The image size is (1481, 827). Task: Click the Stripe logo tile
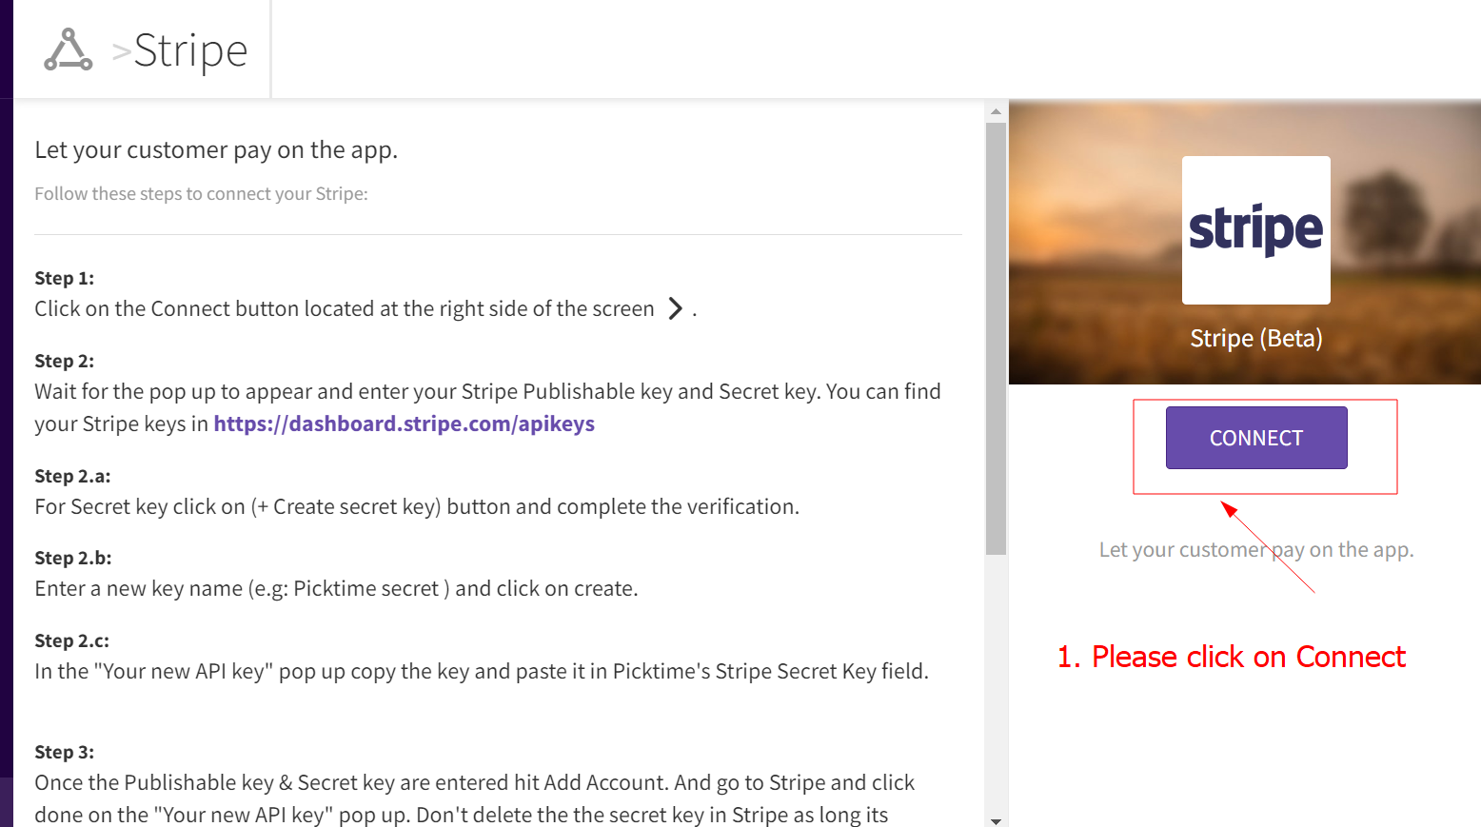point(1255,229)
